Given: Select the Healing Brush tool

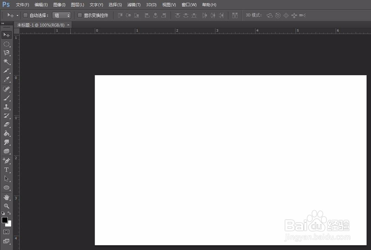Looking at the screenshot, I should (x=6, y=89).
